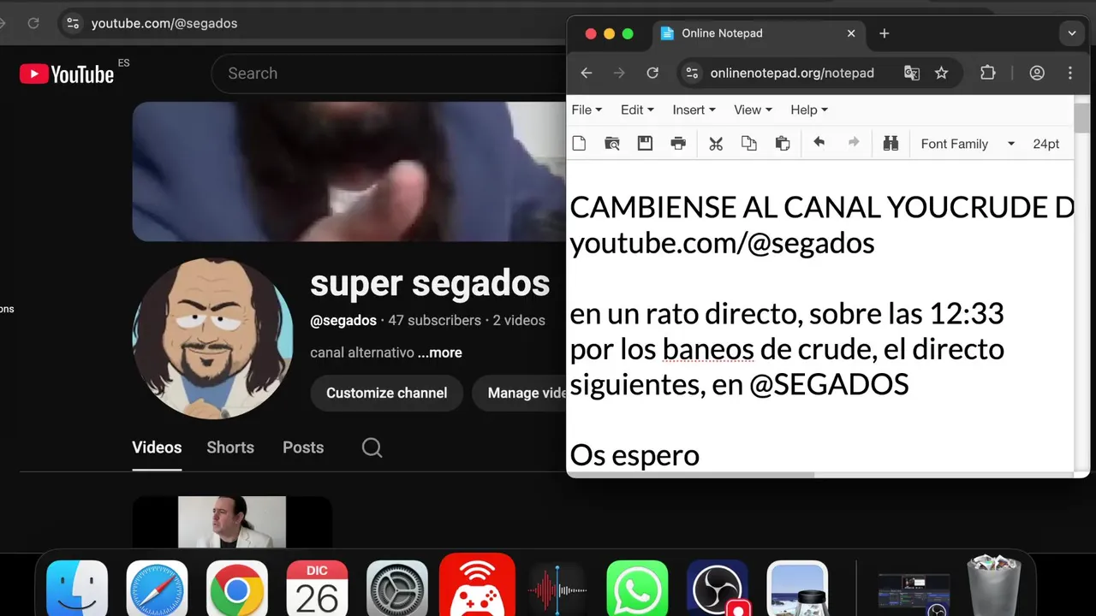Open the first video thumbnail
This screenshot has height=616, width=1096.
click(x=232, y=523)
